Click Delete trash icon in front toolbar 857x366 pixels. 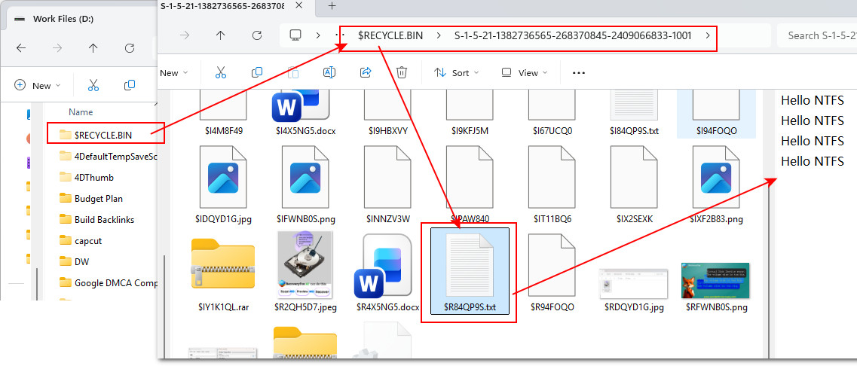402,72
